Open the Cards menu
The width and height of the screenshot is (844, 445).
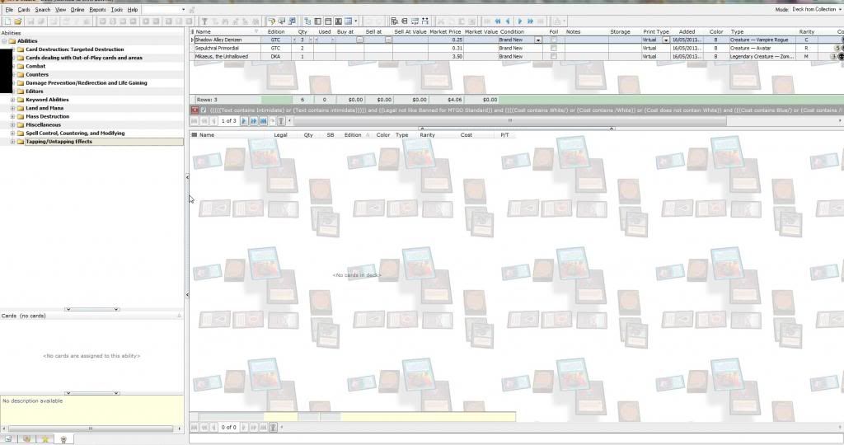(x=24, y=10)
